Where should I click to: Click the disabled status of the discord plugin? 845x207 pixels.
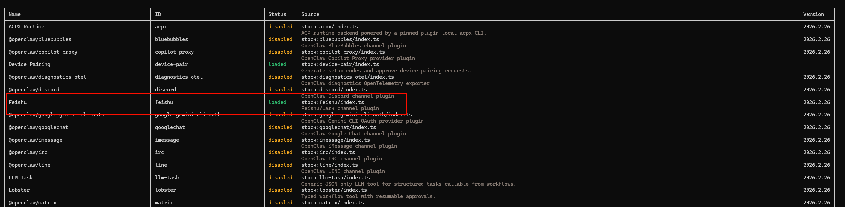point(280,90)
